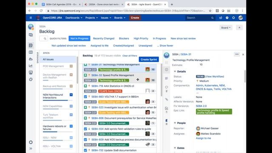Expand the POD Management epic dropdown
Screen dimensions: 272x153
pyautogui.click(x=71, y=66)
